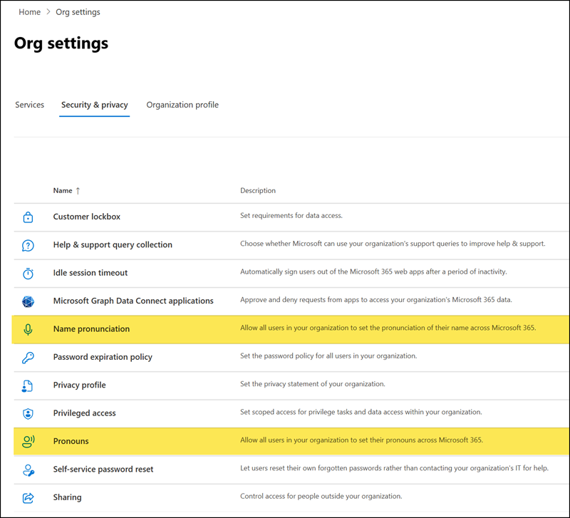Click the Name pronunciation microphone icon
570x518 pixels.
[x=28, y=329]
